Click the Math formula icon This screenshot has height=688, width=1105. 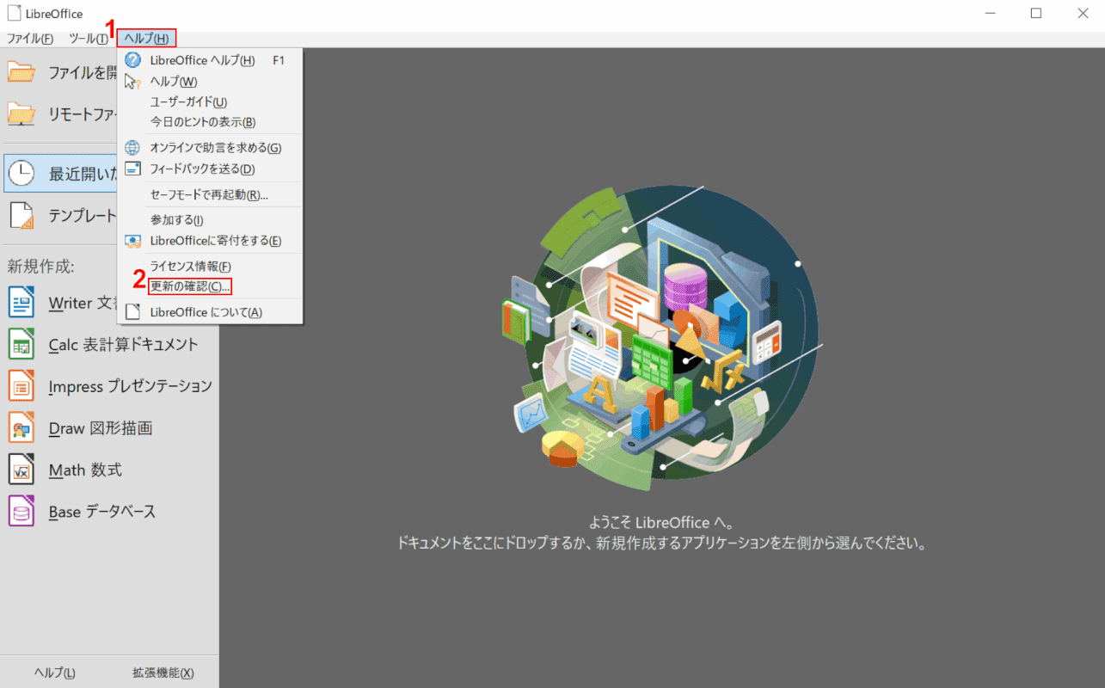pos(21,470)
